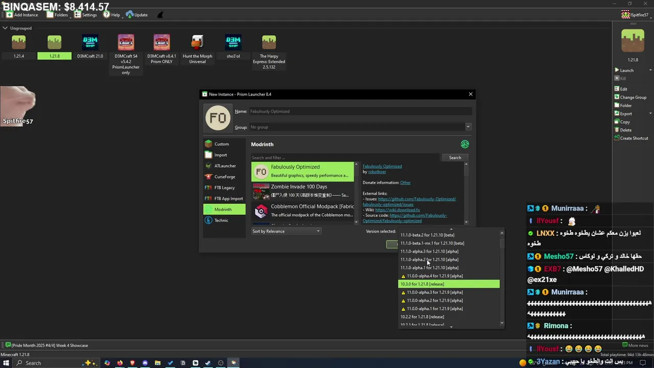The width and height of the screenshot is (654, 368).
Task: Click the Modrinth search and filter field
Action: pyautogui.click(x=345, y=157)
